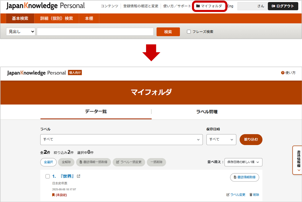Enable the フレーズ検索 checkbox

[x=188, y=32]
